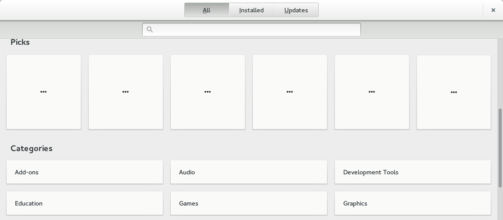Click inside the search text field
Viewport: 503px width, 220px height.
tap(257, 29)
